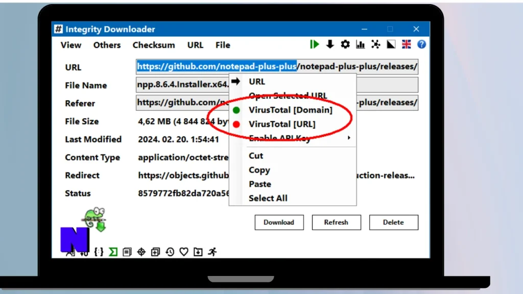Click the heart favorites icon
This screenshot has width=523, height=294.
click(x=184, y=252)
